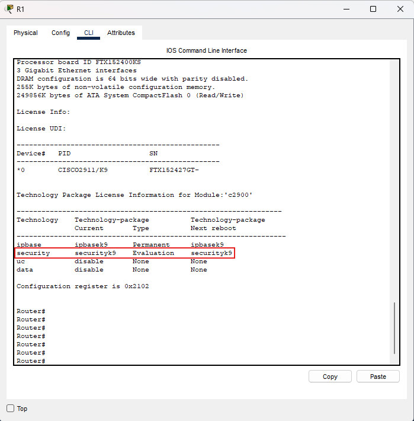Click the last Router# prompt line
414x421 pixels.
point(31,361)
